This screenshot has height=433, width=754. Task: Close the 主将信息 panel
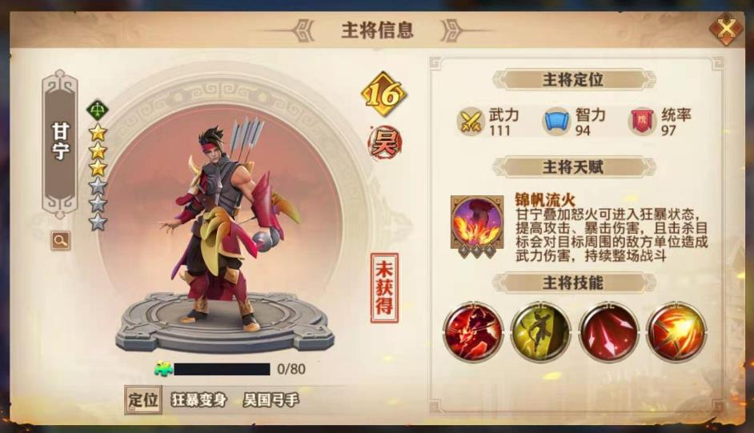726,28
